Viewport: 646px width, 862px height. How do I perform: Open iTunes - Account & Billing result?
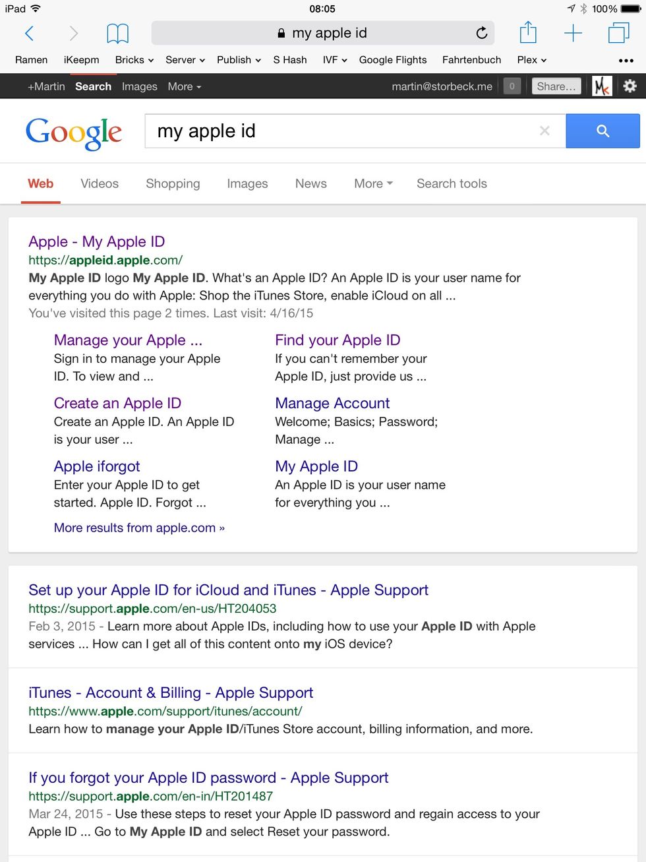click(x=171, y=693)
